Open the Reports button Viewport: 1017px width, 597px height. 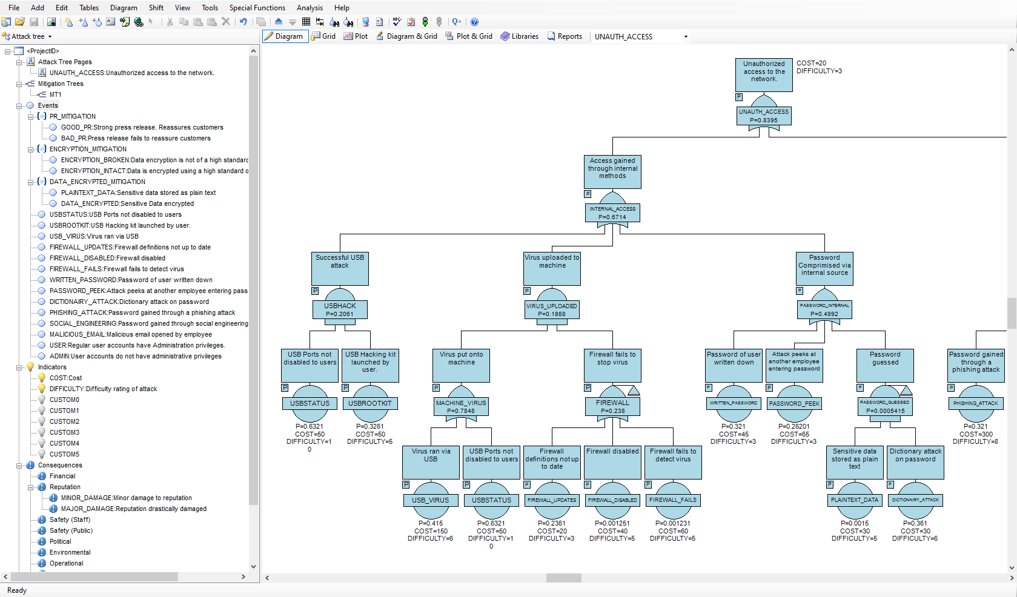565,36
